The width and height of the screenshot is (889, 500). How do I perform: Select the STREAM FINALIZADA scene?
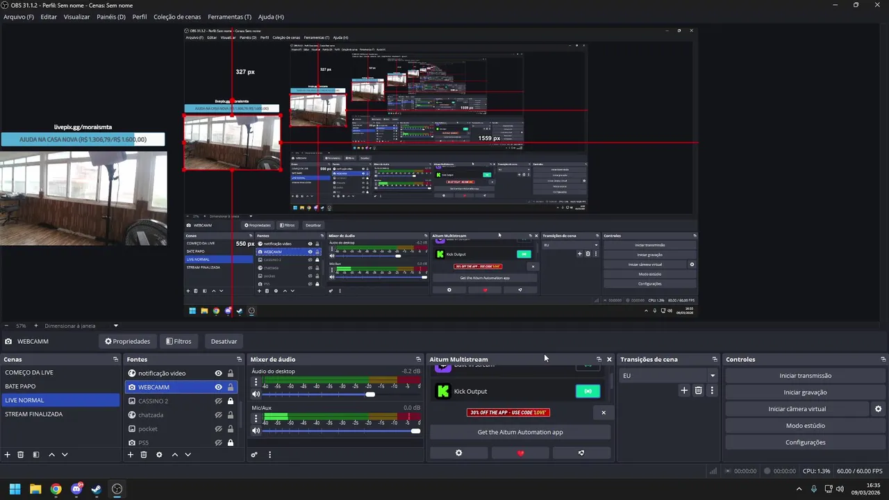tap(60, 414)
